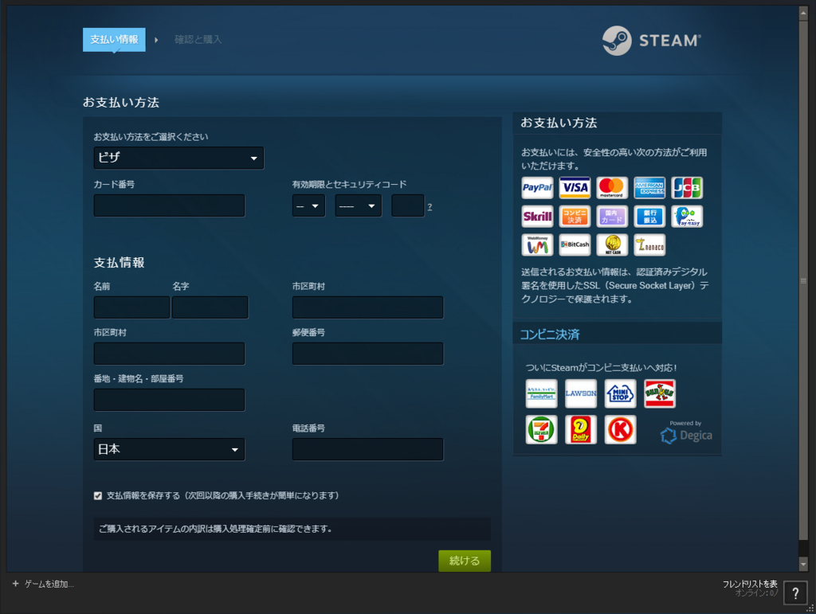Select the 支払い情報 step tab
The width and height of the screenshot is (816, 614).
(113, 39)
